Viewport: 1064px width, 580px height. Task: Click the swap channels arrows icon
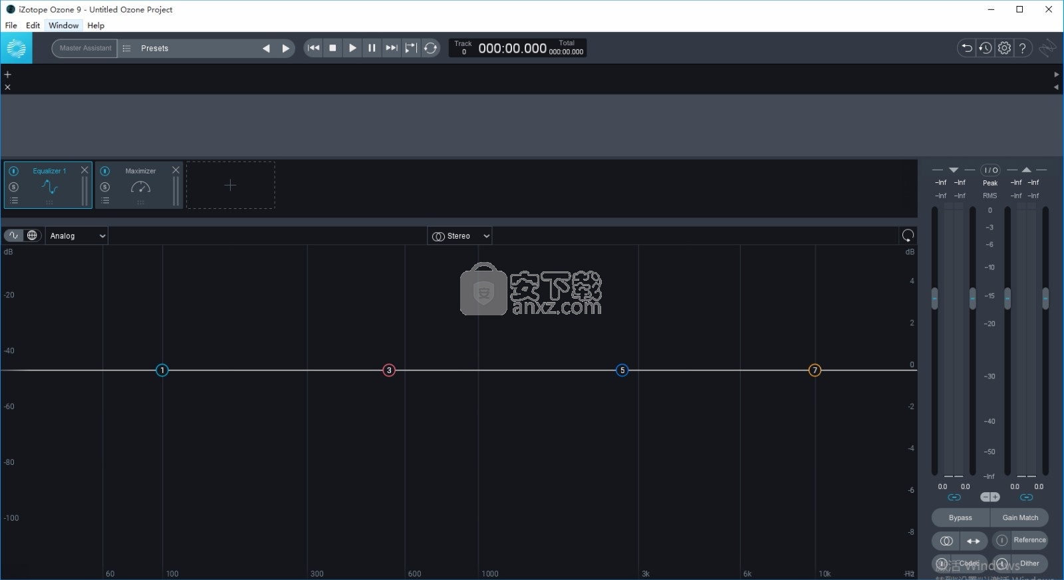pyautogui.click(x=974, y=541)
